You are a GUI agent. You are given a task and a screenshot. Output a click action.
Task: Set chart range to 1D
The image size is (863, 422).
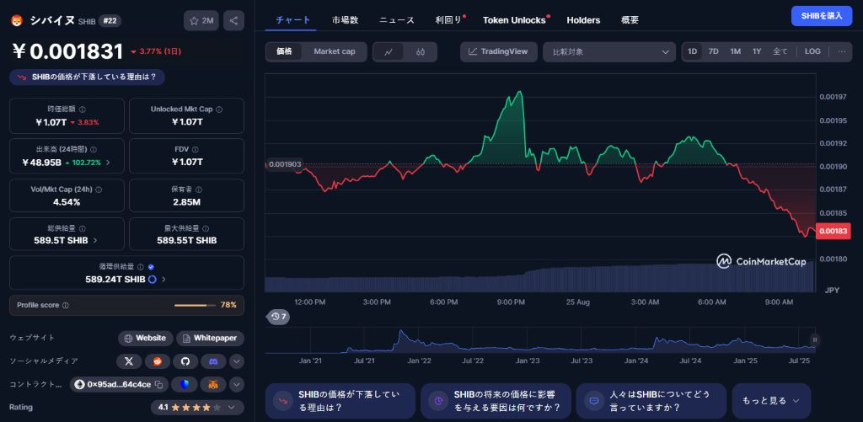[693, 51]
